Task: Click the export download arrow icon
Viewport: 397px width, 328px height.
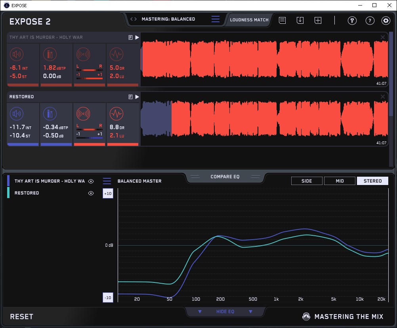Action: point(300,20)
